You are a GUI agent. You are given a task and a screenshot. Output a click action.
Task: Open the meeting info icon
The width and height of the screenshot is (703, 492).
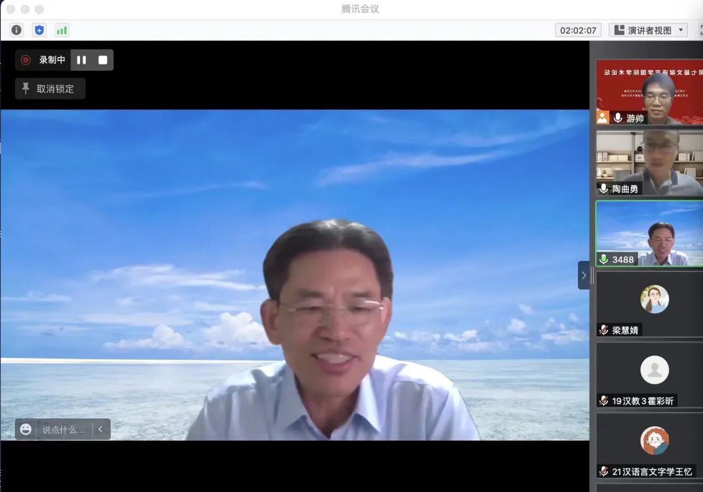[x=16, y=30]
